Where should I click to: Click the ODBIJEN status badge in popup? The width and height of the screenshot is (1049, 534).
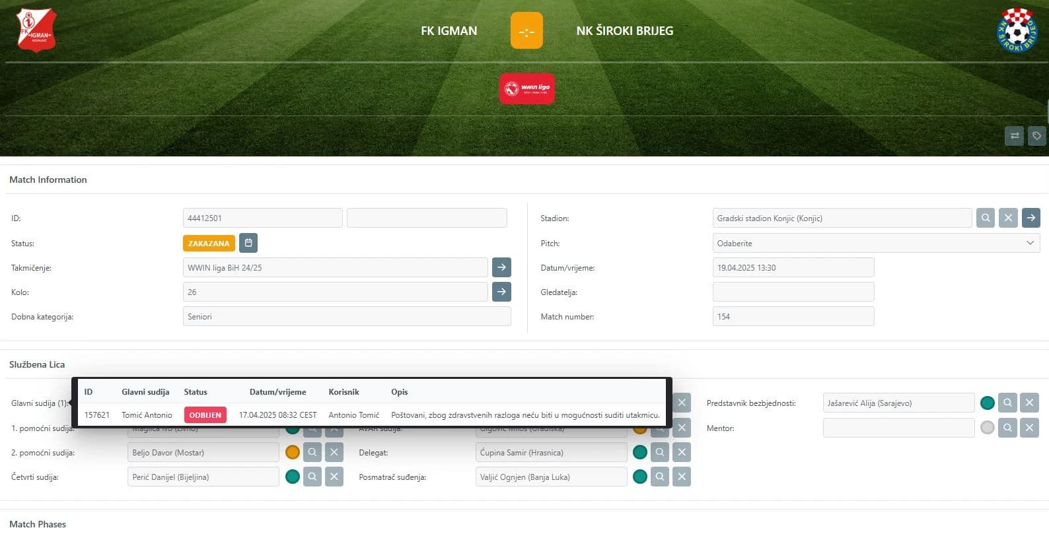[205, 415]
